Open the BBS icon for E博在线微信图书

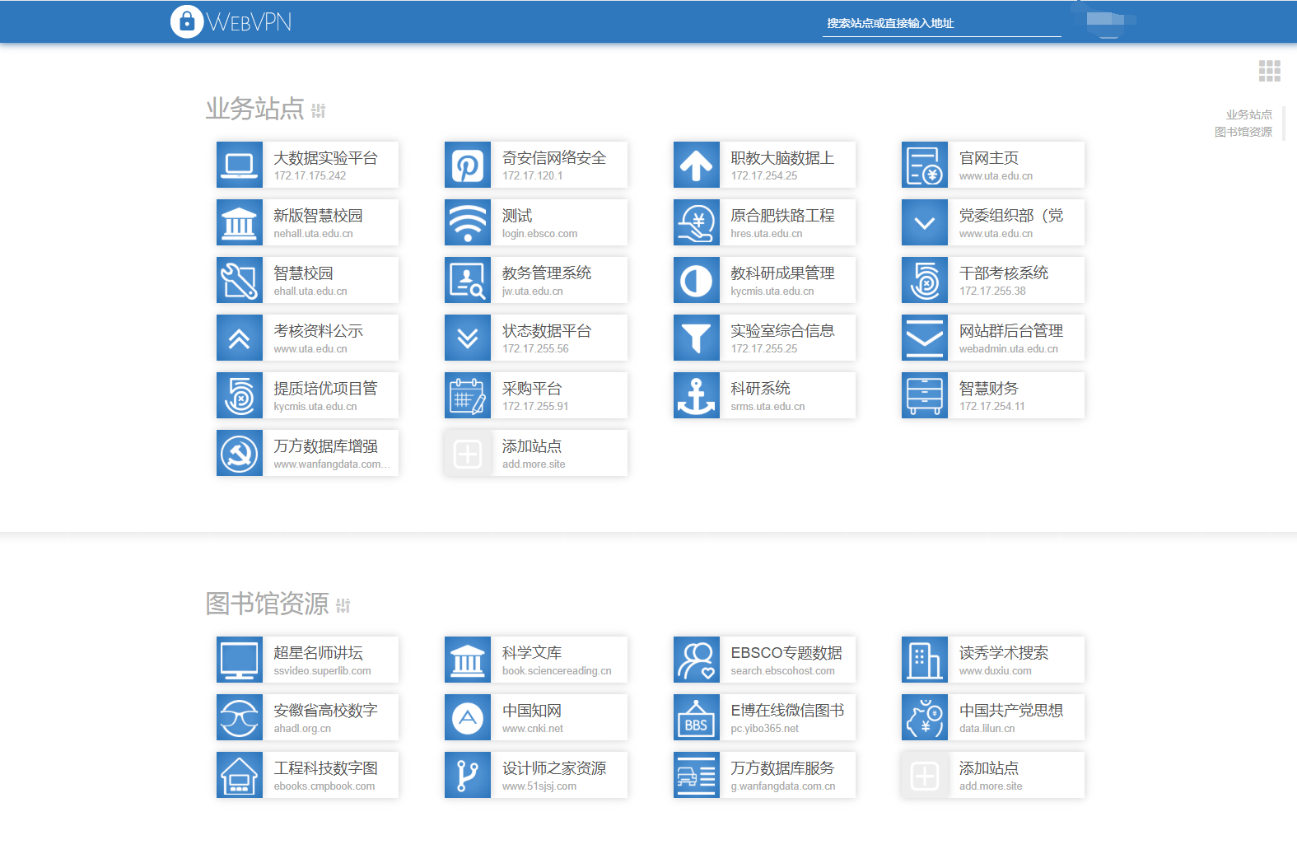click(696, 717)
